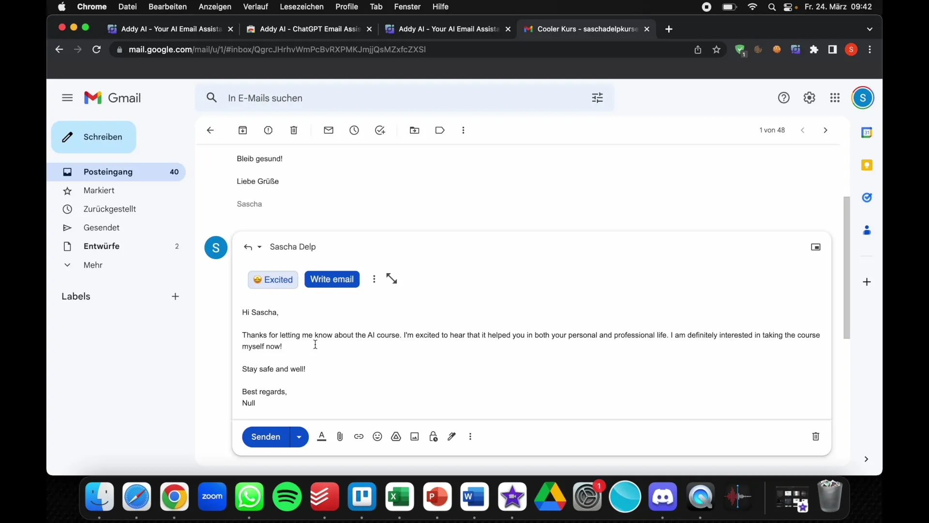Select 'Posteingang' in the Gmail sidebar

coord(108,171)
